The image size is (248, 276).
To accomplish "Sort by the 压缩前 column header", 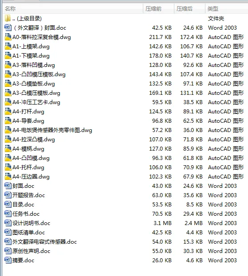I will click(x=158, y=8).
